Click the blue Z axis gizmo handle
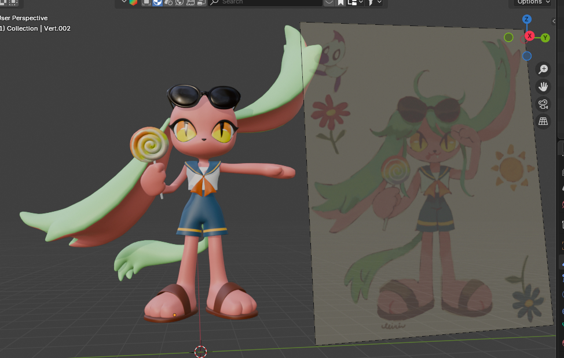Image resolution: width=564 pixels, height=358 pixels. 526,19
